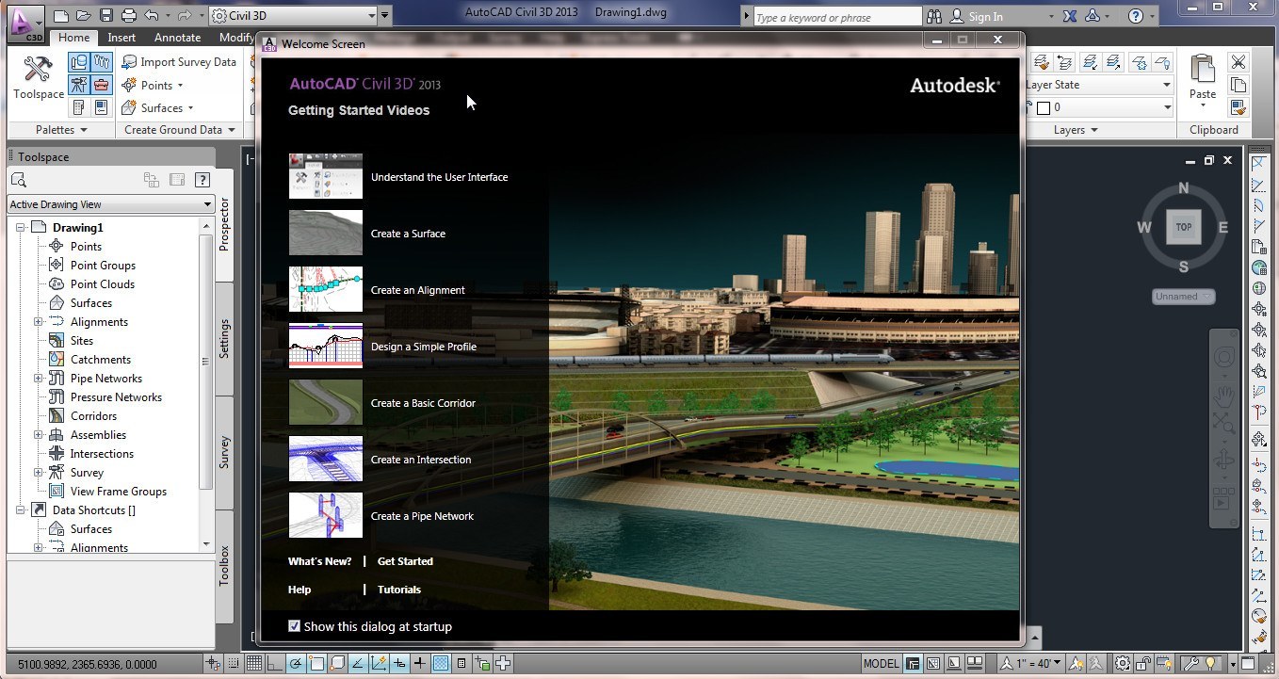
Task: Toggle MODEL space button in status bar
Action: click(x=881, y=664)
